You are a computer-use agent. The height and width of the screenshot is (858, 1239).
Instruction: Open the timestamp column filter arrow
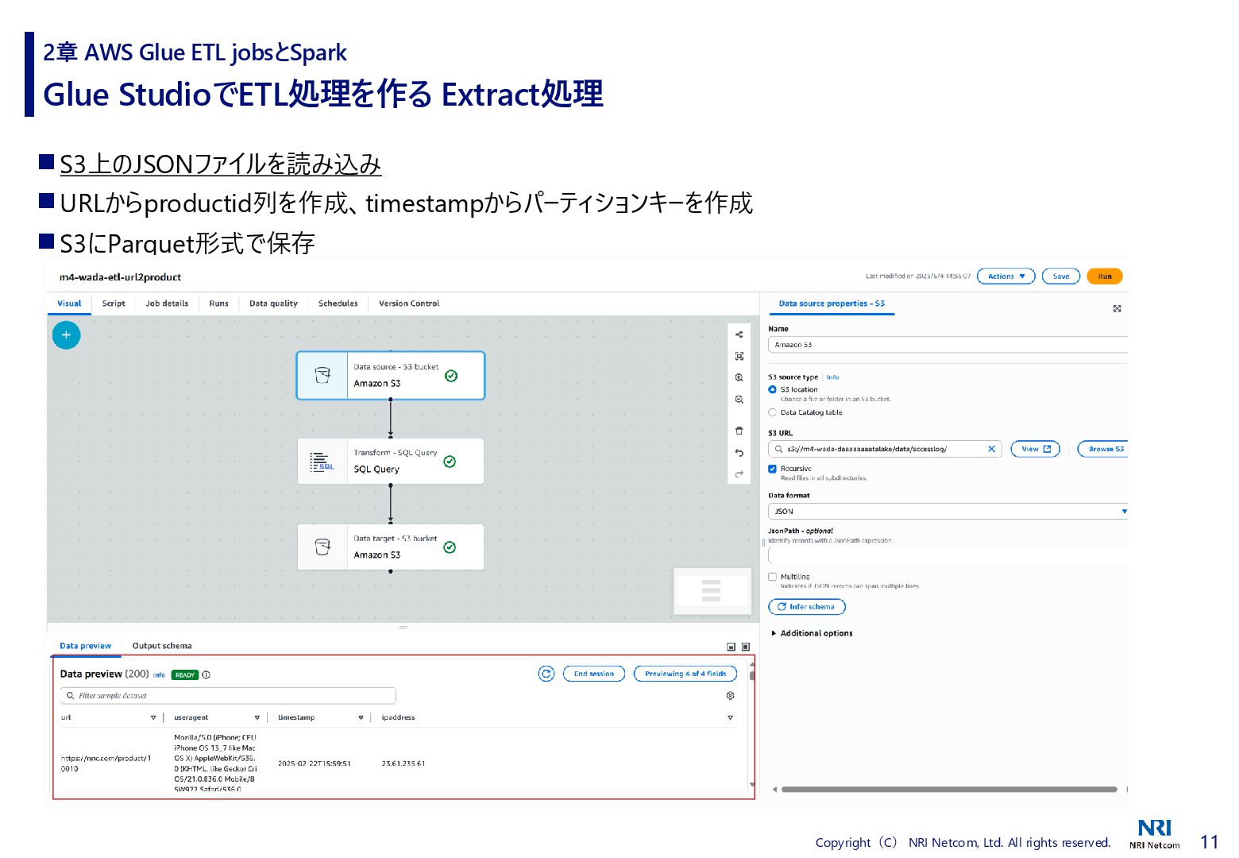(x=361, y=717)
